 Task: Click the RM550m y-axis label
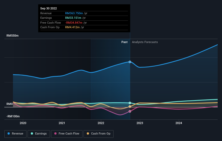[12, 36]
